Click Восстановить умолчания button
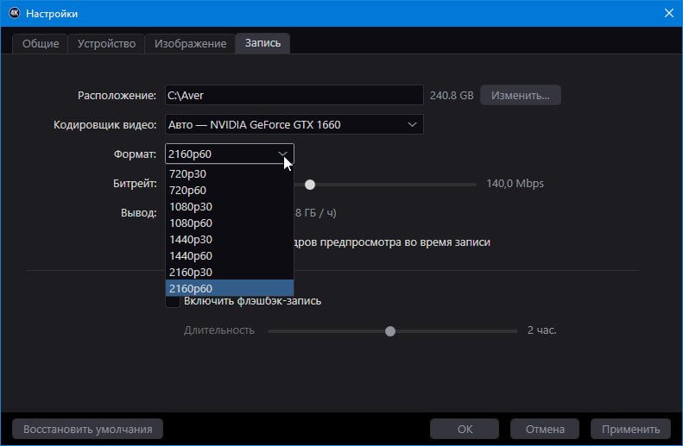This screenshot has height=446, width=683. coord(87,429)
